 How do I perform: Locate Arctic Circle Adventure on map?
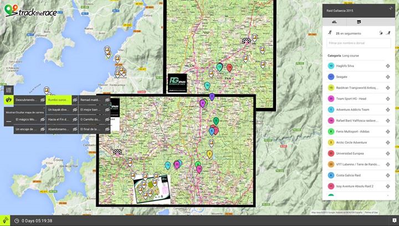(x=387, y=142)
